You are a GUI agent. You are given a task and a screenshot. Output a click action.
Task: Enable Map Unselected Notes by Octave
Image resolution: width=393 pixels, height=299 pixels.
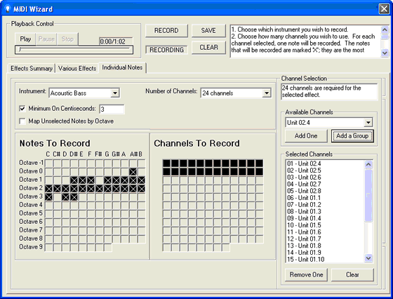click(x=22, y=121)
